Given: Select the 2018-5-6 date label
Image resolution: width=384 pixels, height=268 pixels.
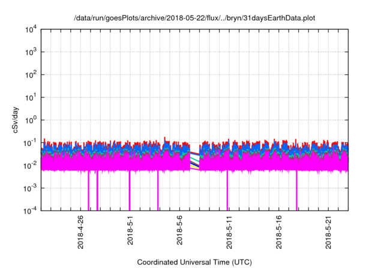Looking at the screenshot, I should pyautogui.click(x=179, y=230).
